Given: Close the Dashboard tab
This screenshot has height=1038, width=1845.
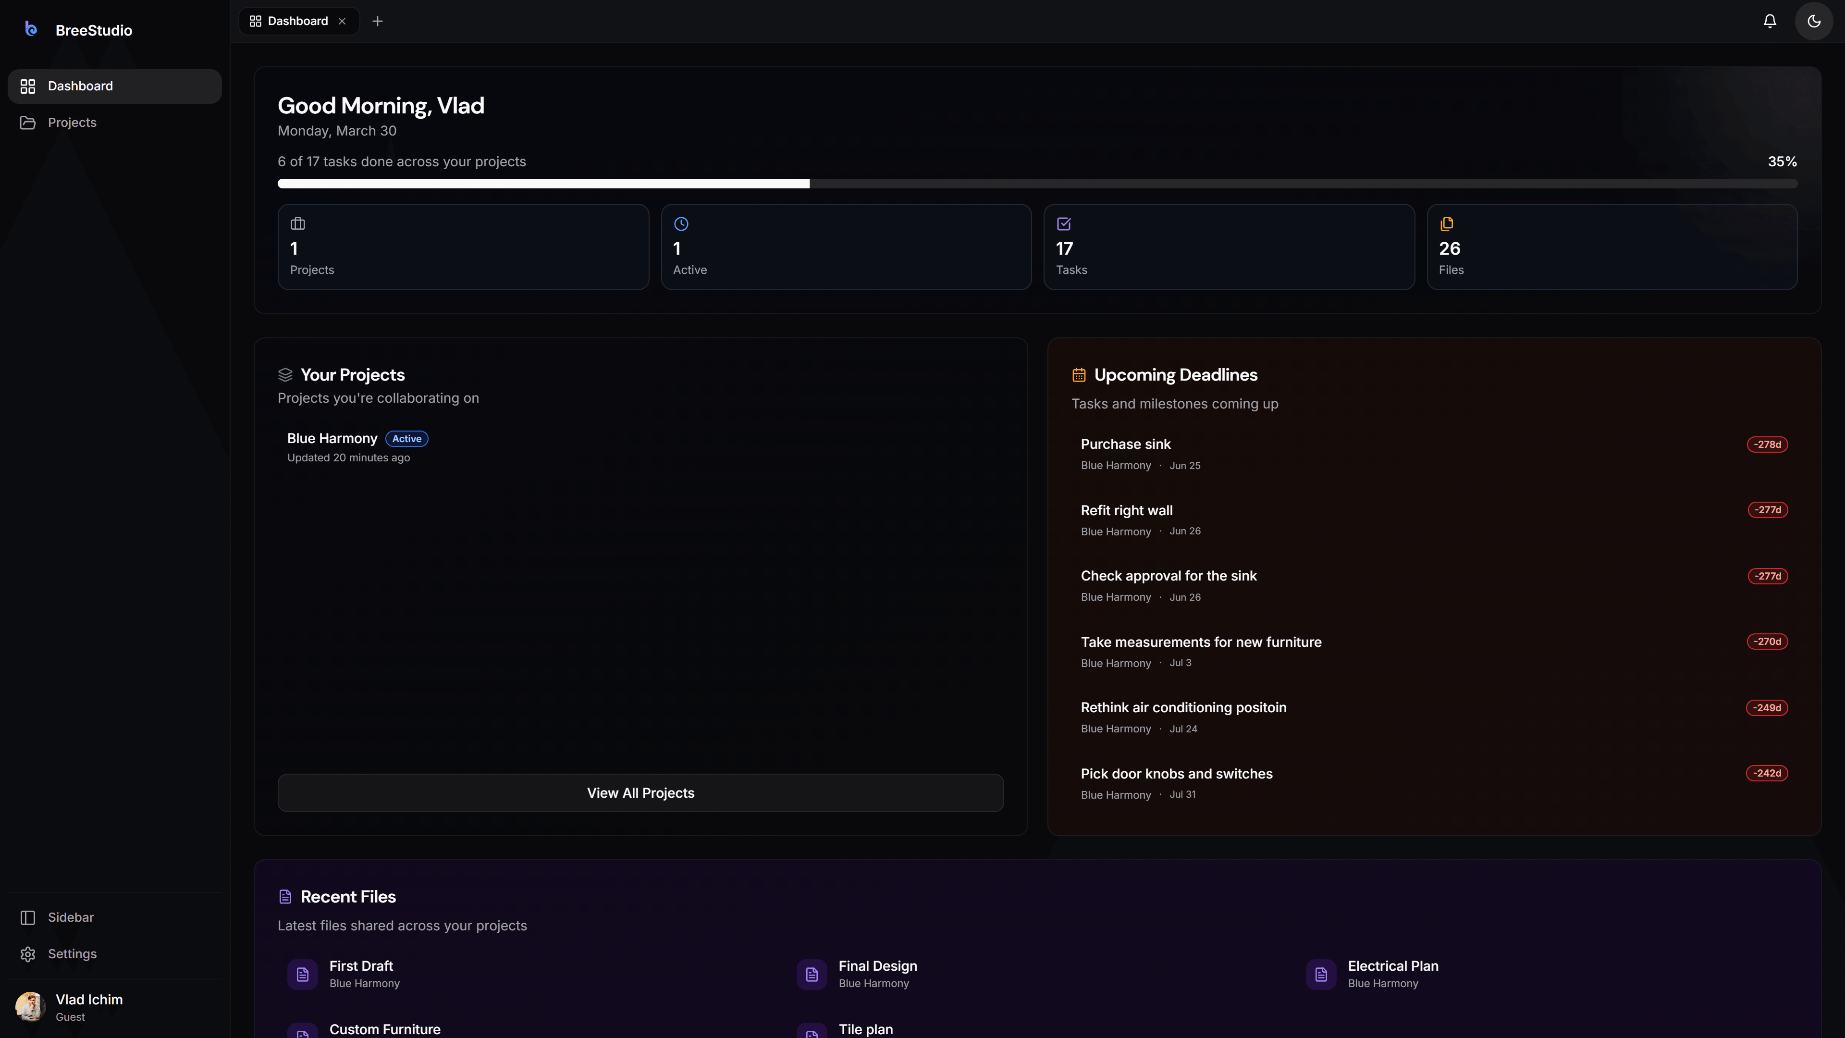Looking at the screenshot, I should pos(343,21).
